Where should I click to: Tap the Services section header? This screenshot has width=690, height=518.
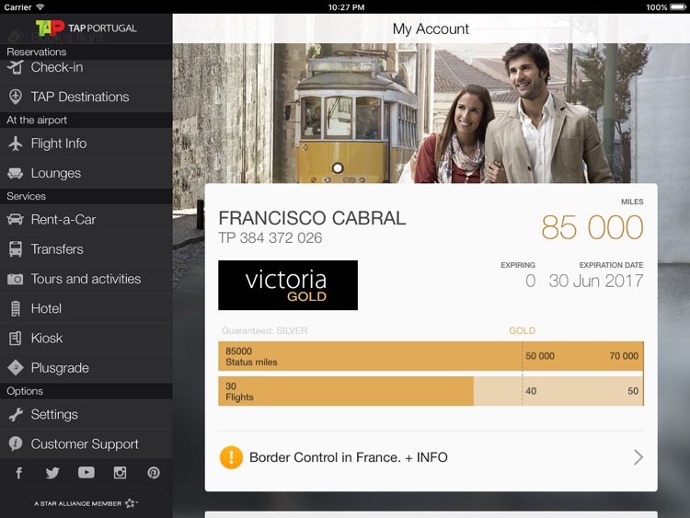pos(86,196)
